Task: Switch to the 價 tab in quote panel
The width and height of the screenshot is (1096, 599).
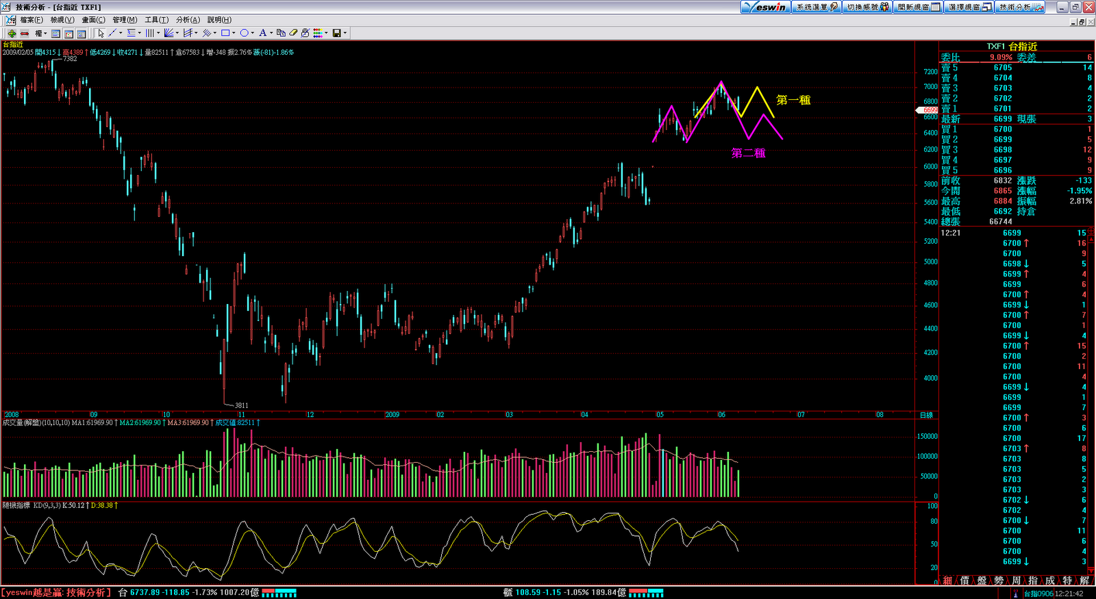Action: click(x=964, y=581)
